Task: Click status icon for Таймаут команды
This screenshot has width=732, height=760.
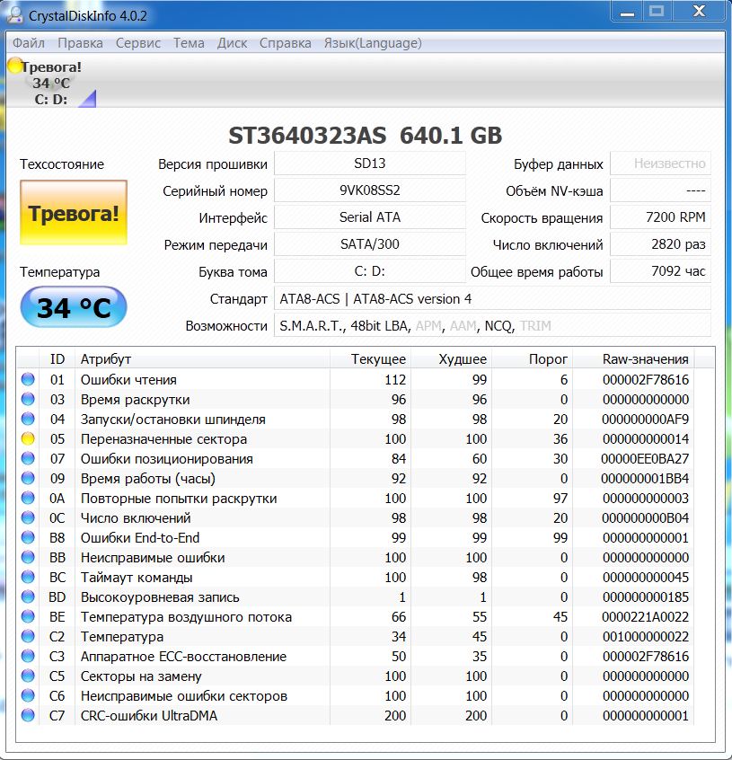Action: coord(28,577)
